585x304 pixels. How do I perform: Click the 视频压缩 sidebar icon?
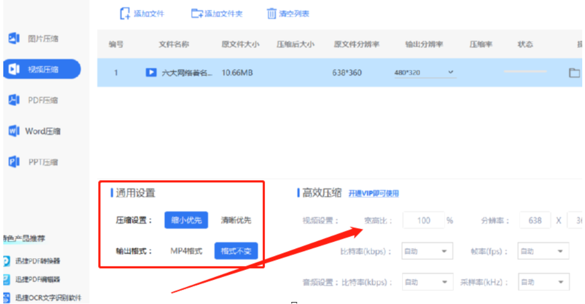click(x=14, y=69)
